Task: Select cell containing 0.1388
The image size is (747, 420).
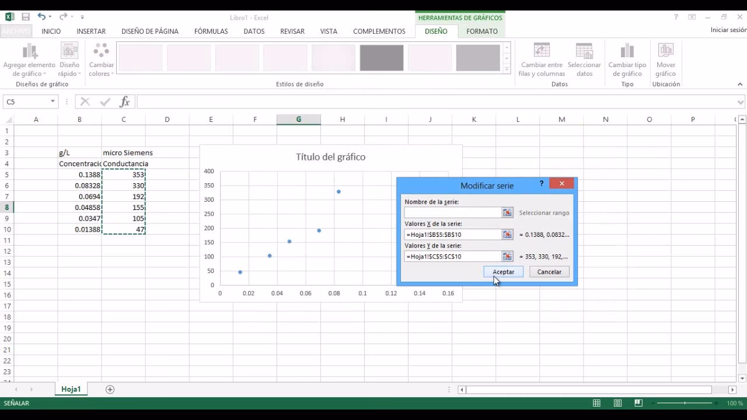Action: pos(79,174)
